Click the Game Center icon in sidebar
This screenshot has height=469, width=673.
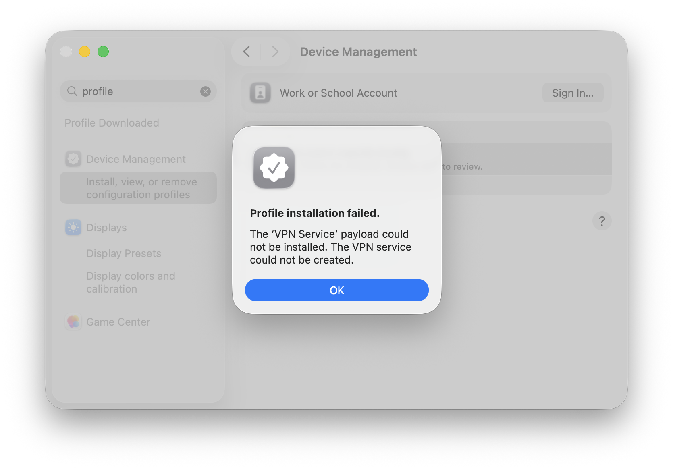[73, 322]
